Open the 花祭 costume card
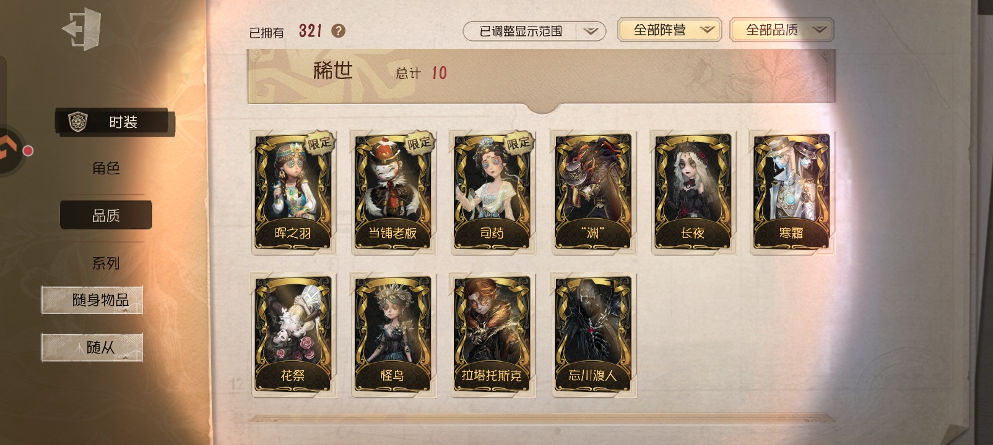Screen dimensions: 993x445 293,334
